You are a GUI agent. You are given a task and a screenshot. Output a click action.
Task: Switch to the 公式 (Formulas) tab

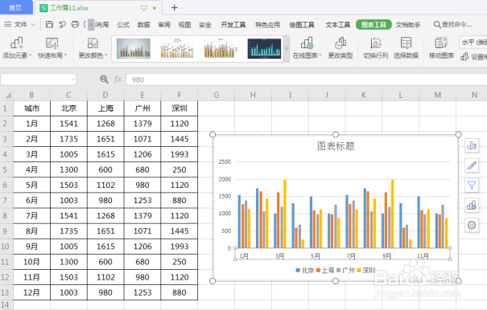[123, 25]
